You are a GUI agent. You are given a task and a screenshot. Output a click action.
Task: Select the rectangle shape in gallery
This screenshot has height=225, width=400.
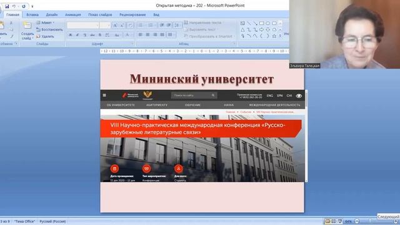261,24
